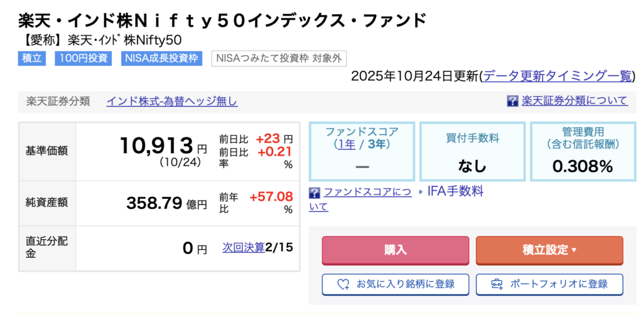643x315 pixels.
Task: Click the 100円投資 tag badge
Action: [x=84, y=59]
